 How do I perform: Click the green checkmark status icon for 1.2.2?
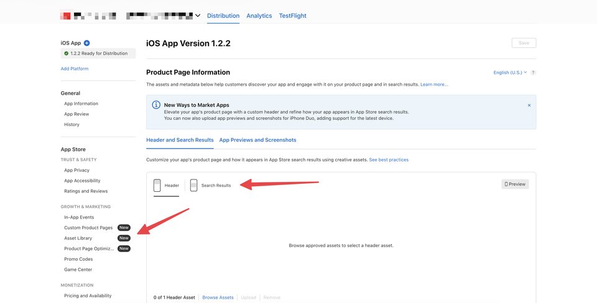pyautogui.click(x=67, y=53)
